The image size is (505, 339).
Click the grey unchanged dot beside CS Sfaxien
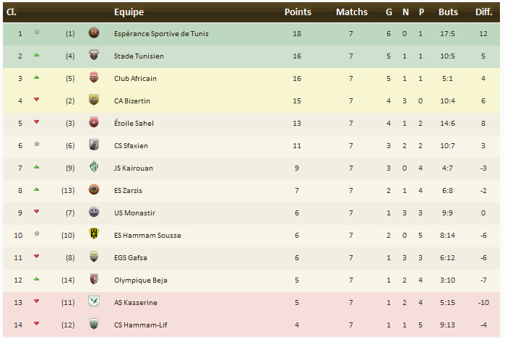(36, 145)
